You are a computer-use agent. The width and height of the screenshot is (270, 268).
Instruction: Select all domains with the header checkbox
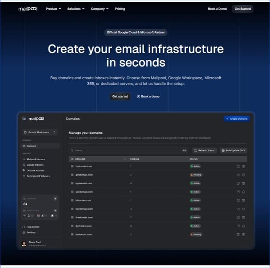point(72,159)
